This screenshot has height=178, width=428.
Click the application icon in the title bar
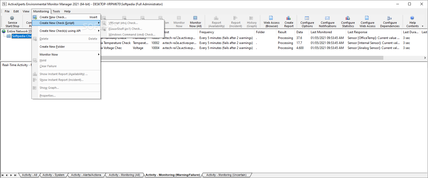4,4
